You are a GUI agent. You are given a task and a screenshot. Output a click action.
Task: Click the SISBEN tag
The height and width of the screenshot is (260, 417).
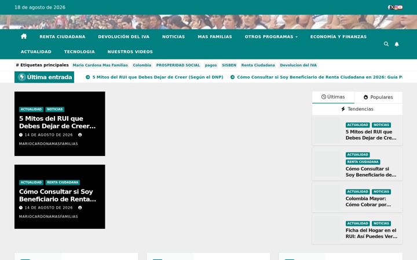pyautogui.click(x=229, y=65)
